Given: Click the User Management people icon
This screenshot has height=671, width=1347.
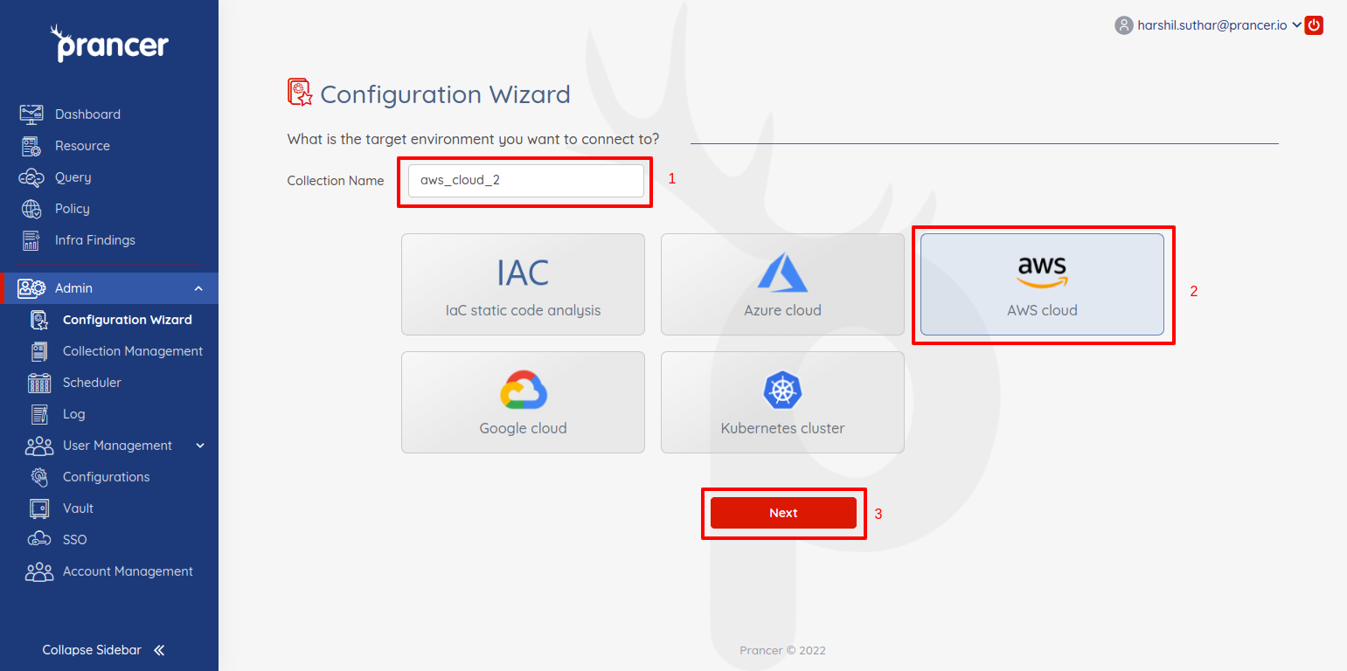Looking at the screenshot, I should [39, 446].
